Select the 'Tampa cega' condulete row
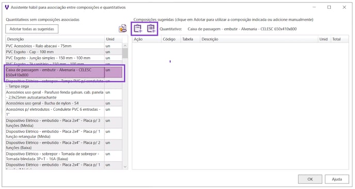 (x=64, y=83)
